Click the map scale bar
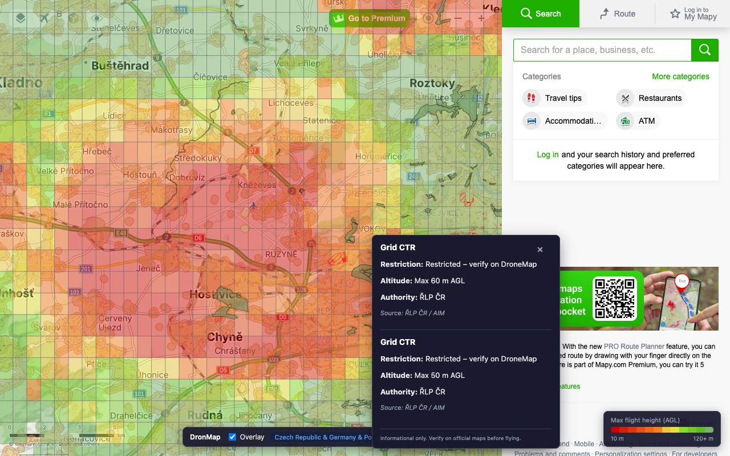 62,434
